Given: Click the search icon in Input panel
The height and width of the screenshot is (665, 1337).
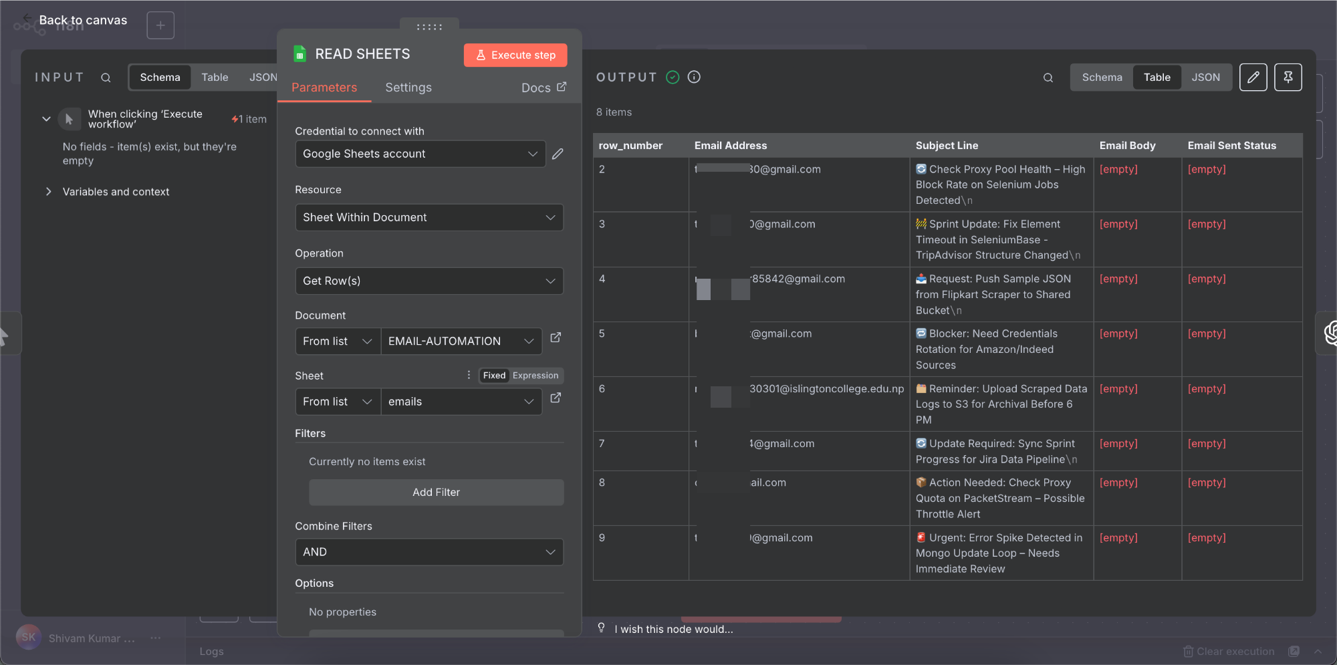Looking at the screenshot, I should tap(106, 78).
